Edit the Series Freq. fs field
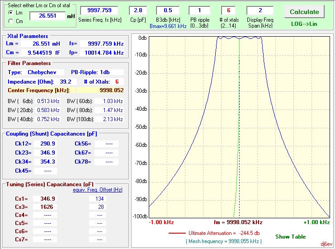 point(99,10)
